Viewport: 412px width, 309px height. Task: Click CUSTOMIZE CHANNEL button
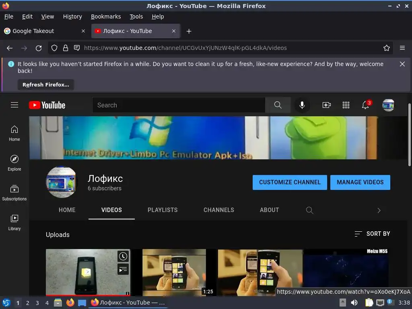point(290,182)
